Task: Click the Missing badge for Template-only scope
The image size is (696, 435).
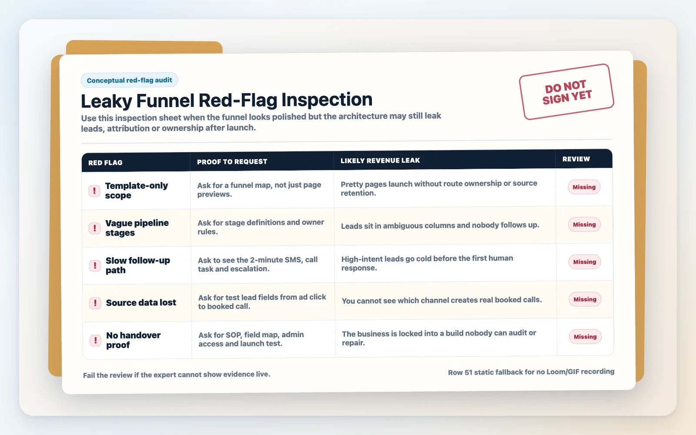Action: pyautogui.click(x=584, y=187)
